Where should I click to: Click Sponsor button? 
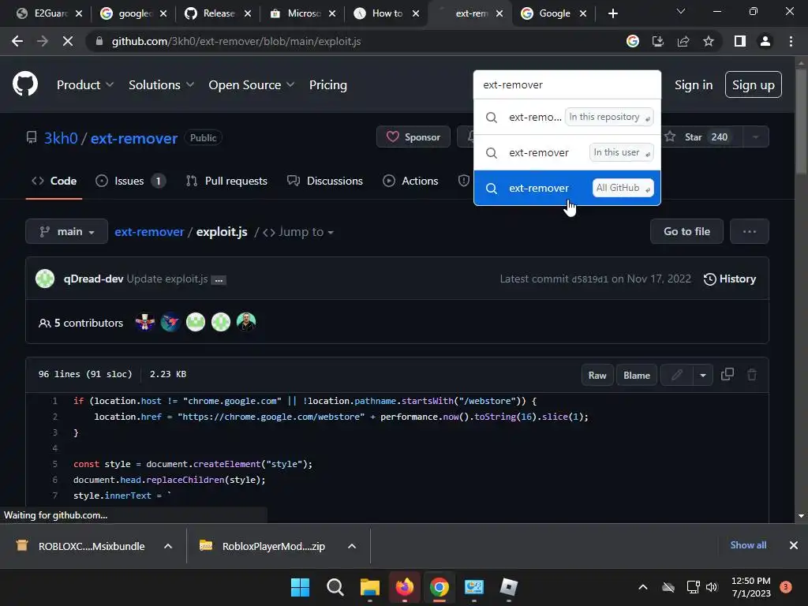(413, 137)
